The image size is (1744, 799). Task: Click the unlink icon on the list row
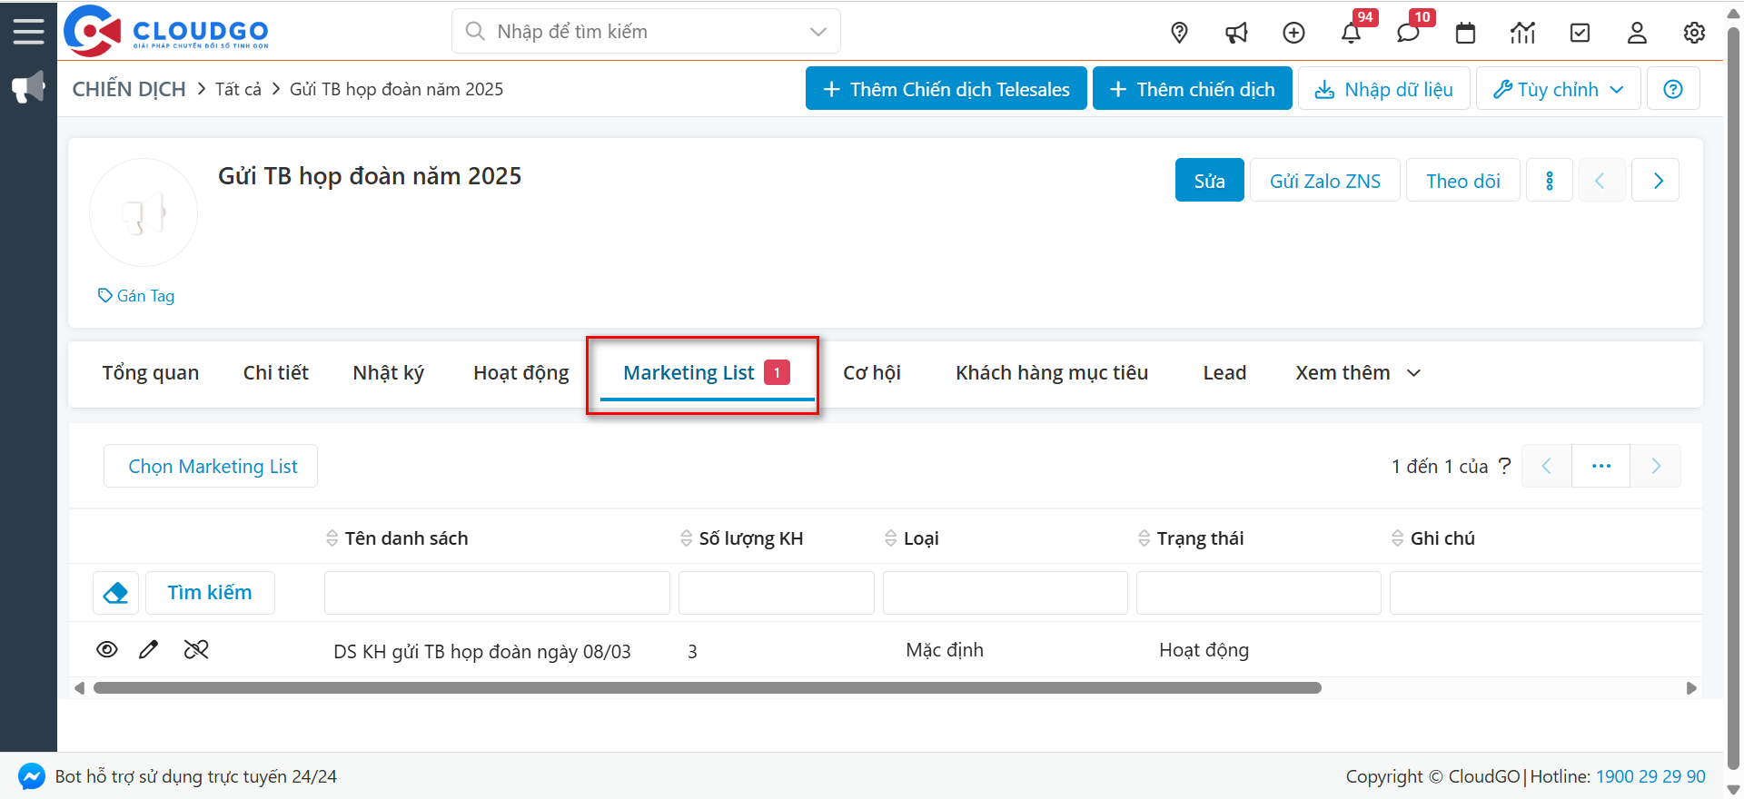(x=196, y=649)
